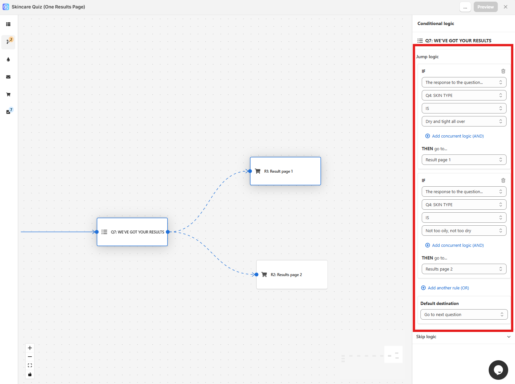Select the Q7 WE'VE GOT YOUR RESULTS node
The image size is (515, 384).
tap(132, 232)
